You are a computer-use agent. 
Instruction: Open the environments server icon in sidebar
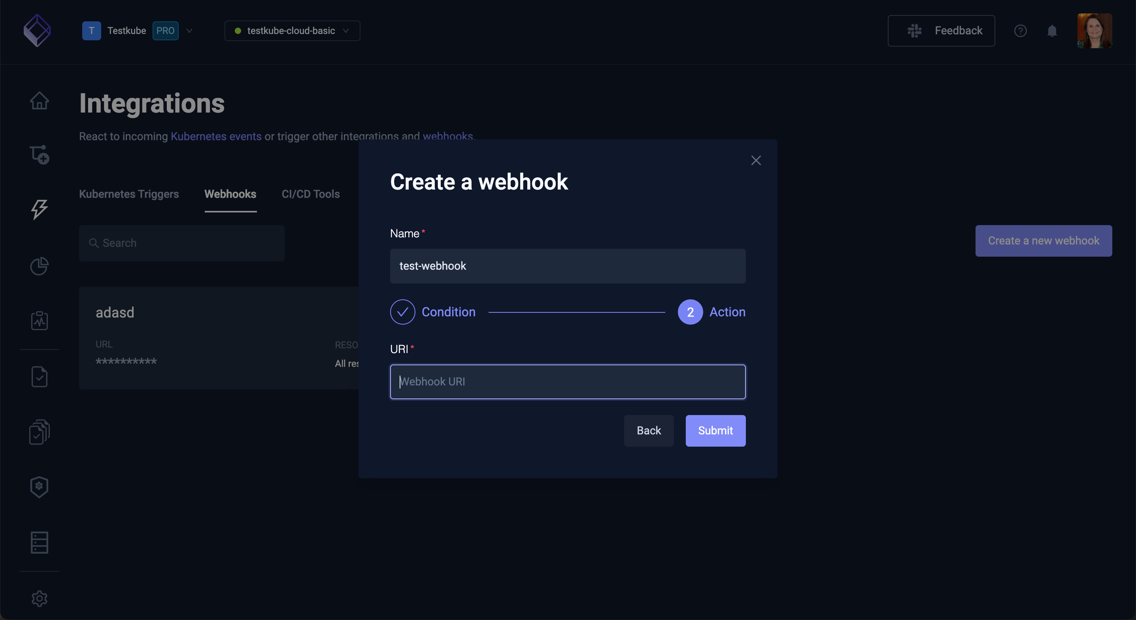pyautogui.click(x=39, y=543)
